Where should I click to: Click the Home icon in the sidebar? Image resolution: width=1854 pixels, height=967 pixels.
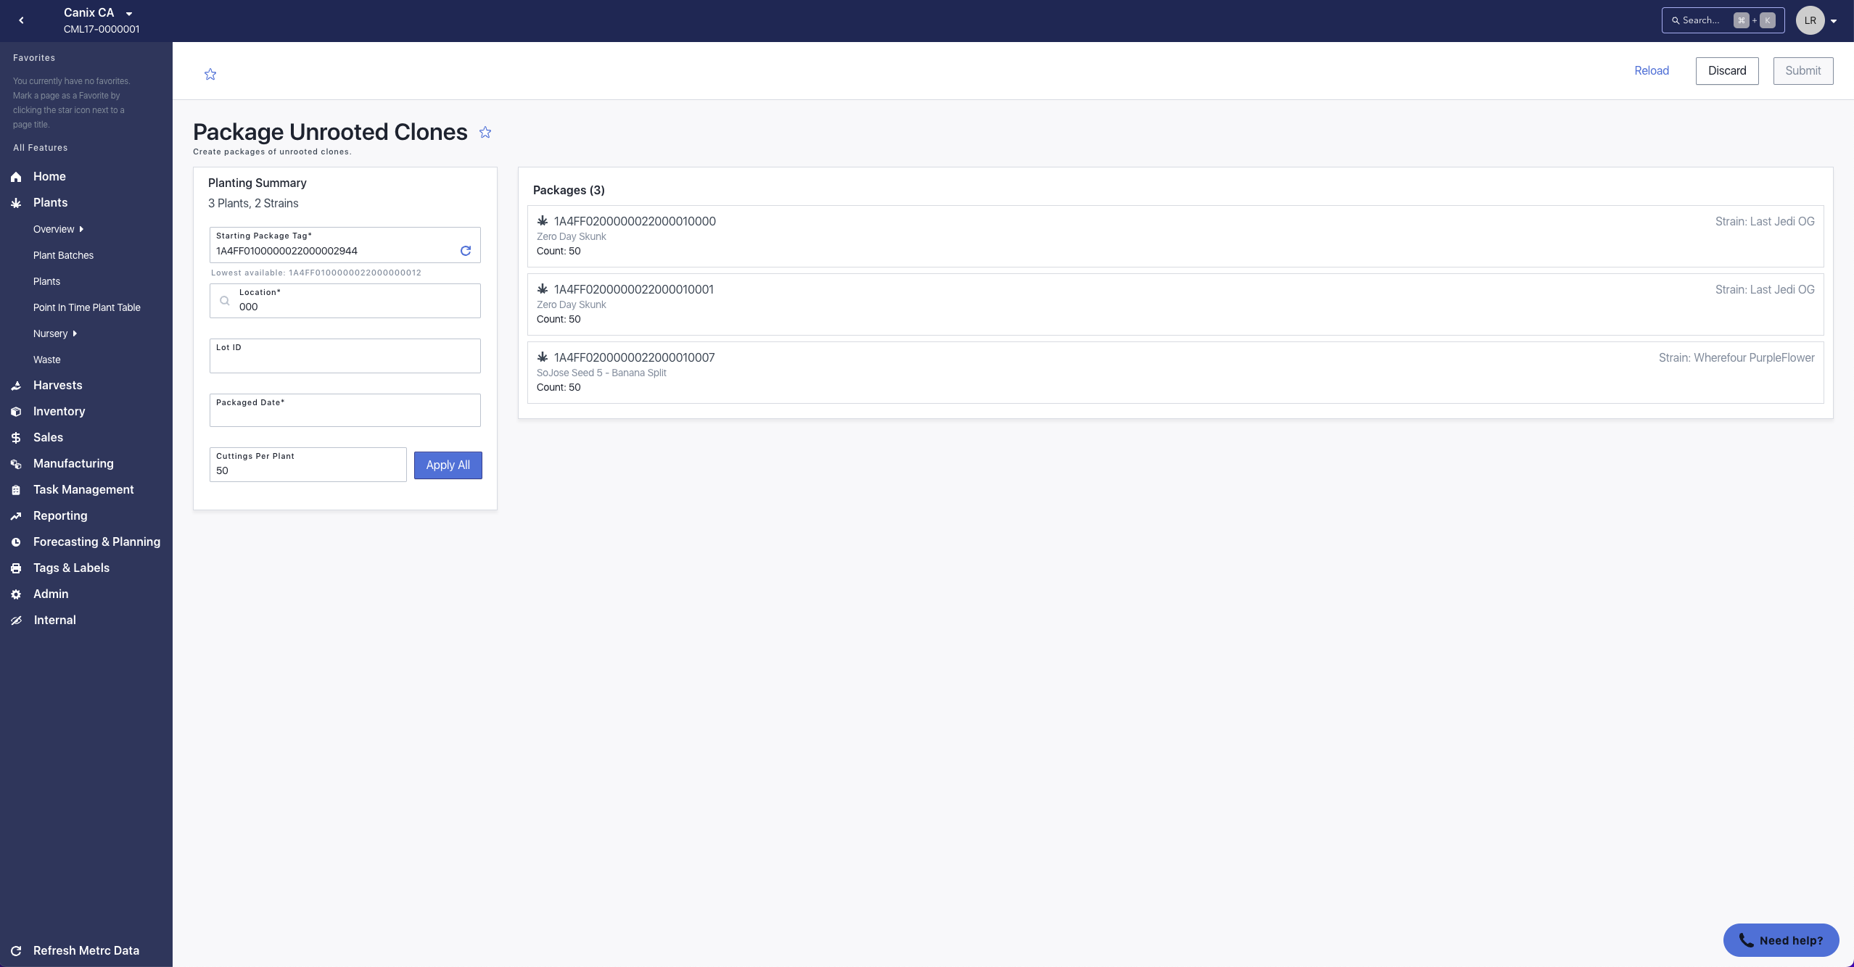pos(16,177)
